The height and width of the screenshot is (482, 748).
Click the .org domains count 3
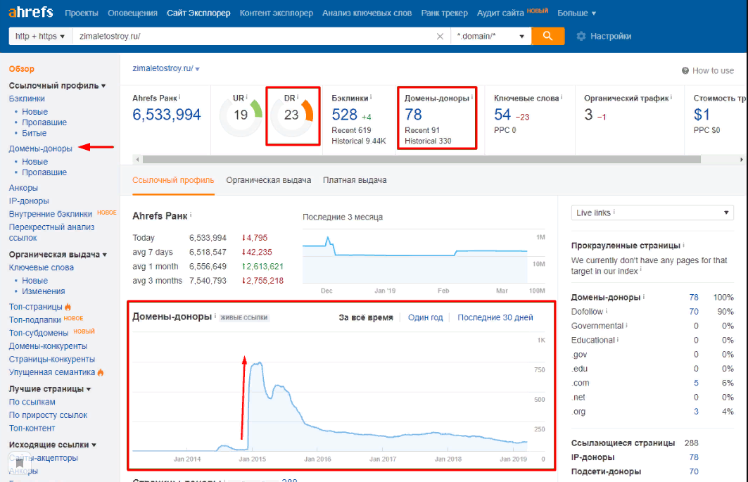[696, 412]
